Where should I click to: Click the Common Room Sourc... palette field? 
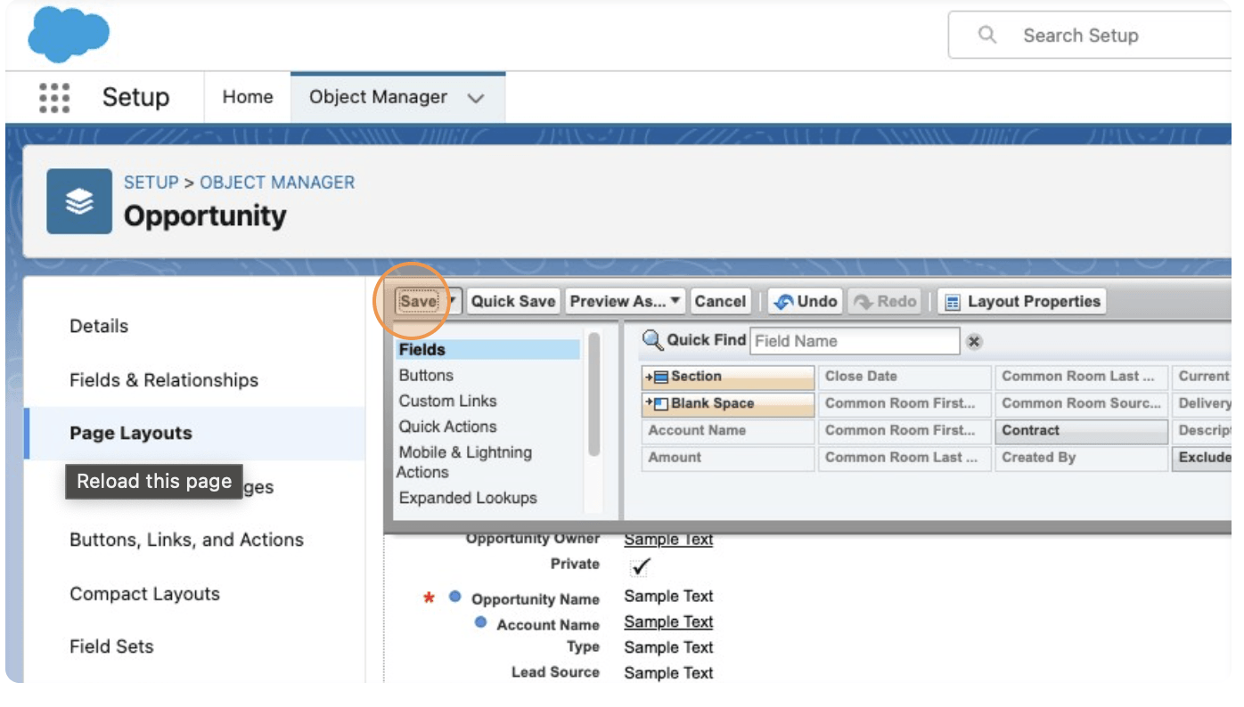click(1081, 403)
